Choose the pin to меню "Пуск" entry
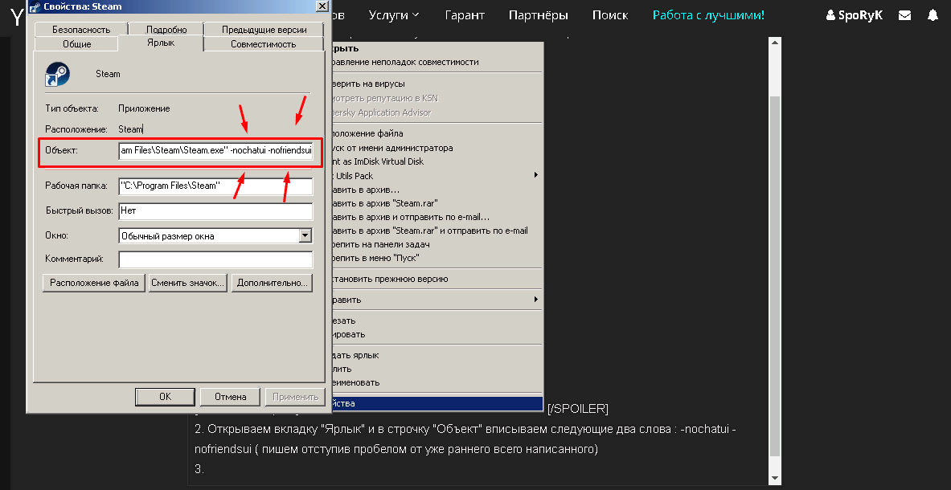 point(437,258)
